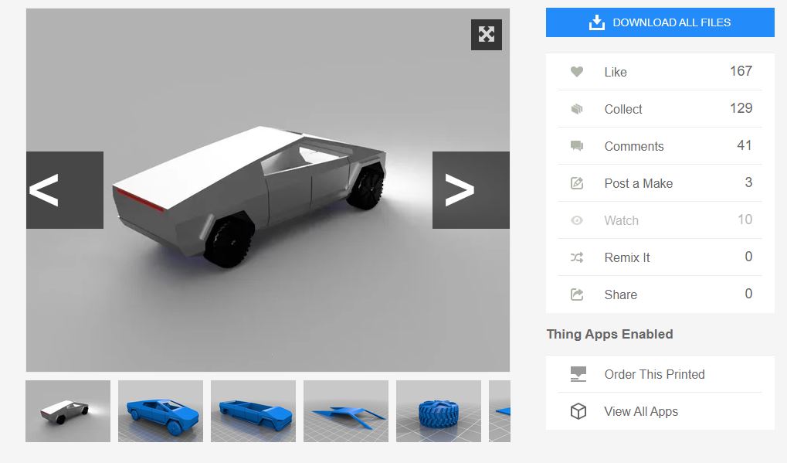Click the Remix It shuffle icon
Screen dimensions: 787x463
coord(577,257)
